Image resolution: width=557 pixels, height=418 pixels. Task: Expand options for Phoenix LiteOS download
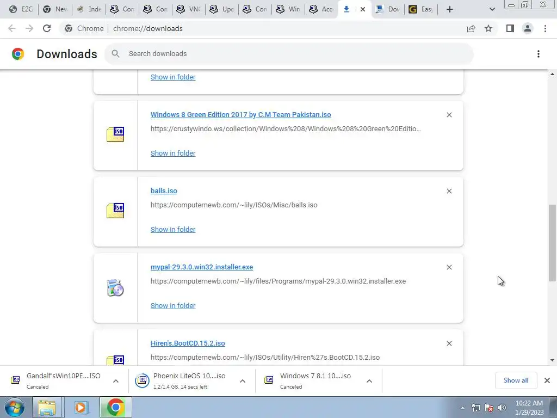[x=243, y=381]
